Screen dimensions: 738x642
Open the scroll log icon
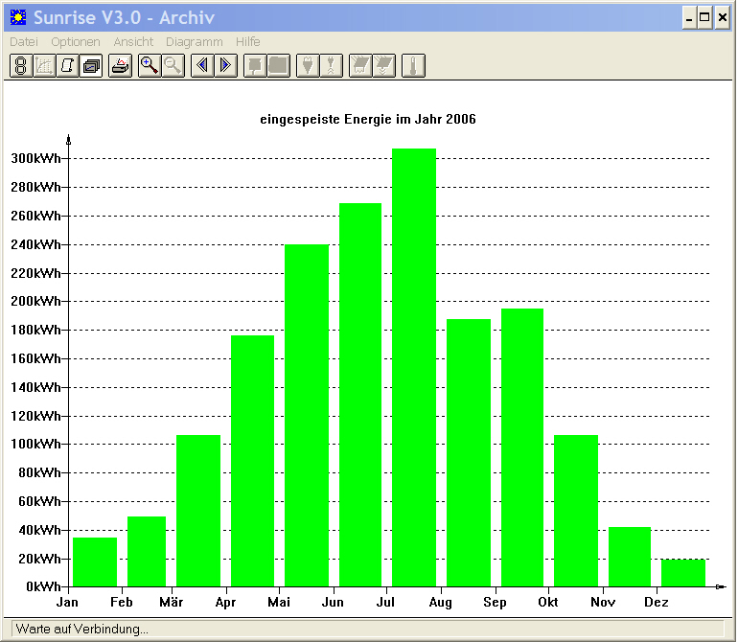68,65
